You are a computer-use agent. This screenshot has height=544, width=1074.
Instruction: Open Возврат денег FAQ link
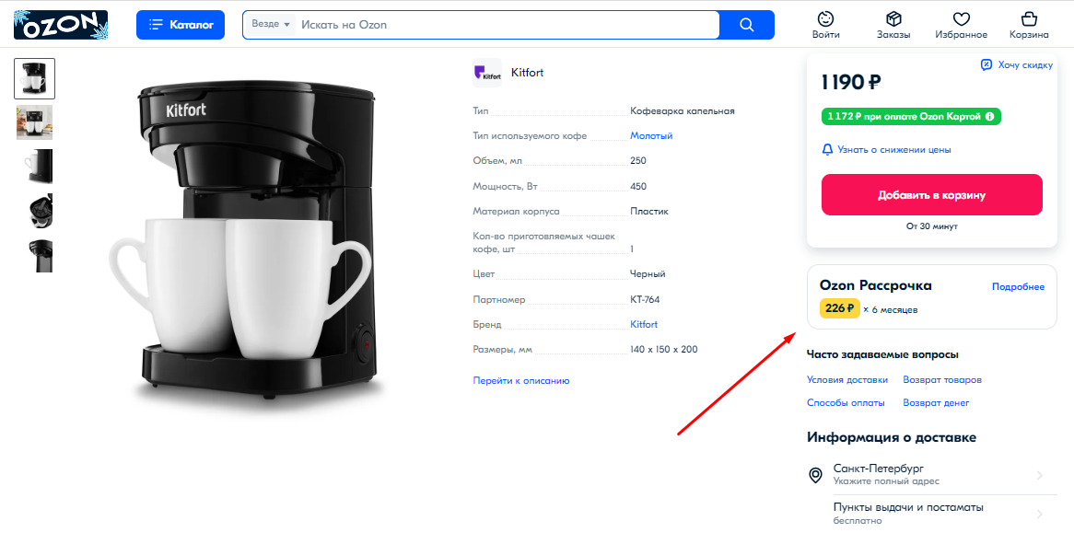[937, 403]
